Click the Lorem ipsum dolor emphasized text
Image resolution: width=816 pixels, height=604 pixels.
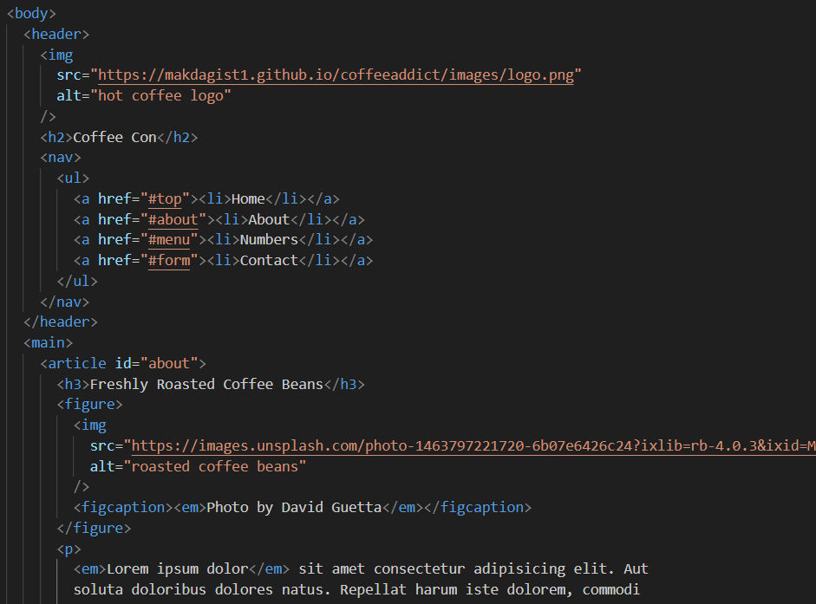pyautogui.click(x=177, y=568)
